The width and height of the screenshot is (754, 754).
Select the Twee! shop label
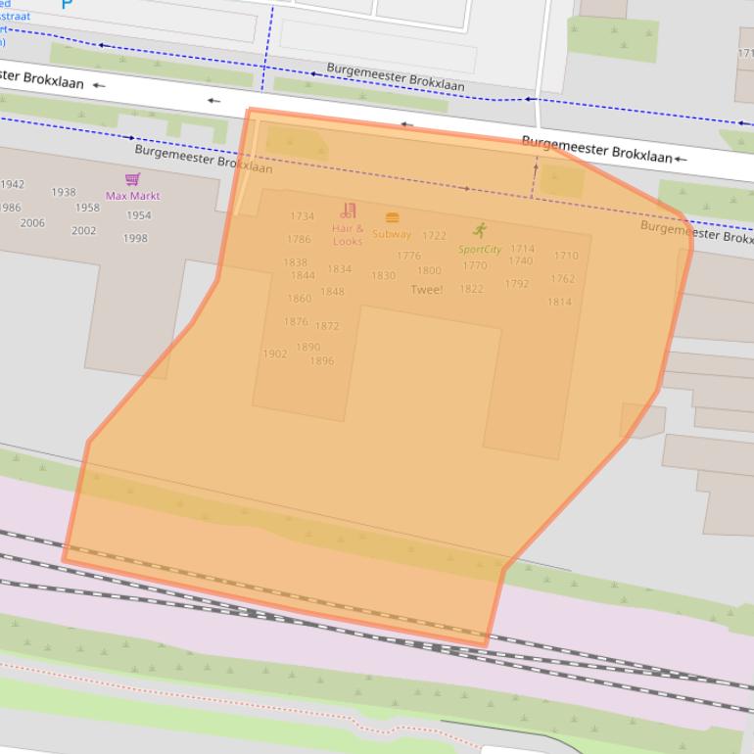[426, 290]
